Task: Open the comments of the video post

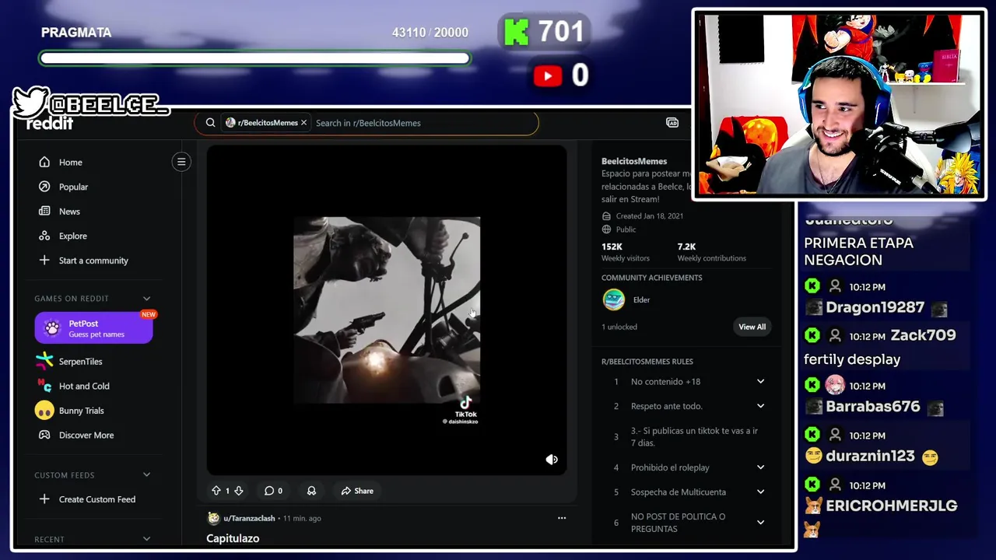Action: [x=273, y=491]
